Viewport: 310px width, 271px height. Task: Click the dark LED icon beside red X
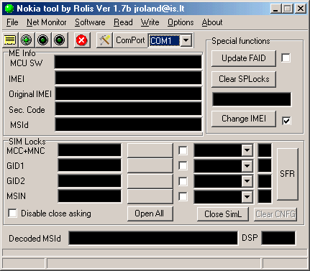pyautogui.click(x=59, y=40)
